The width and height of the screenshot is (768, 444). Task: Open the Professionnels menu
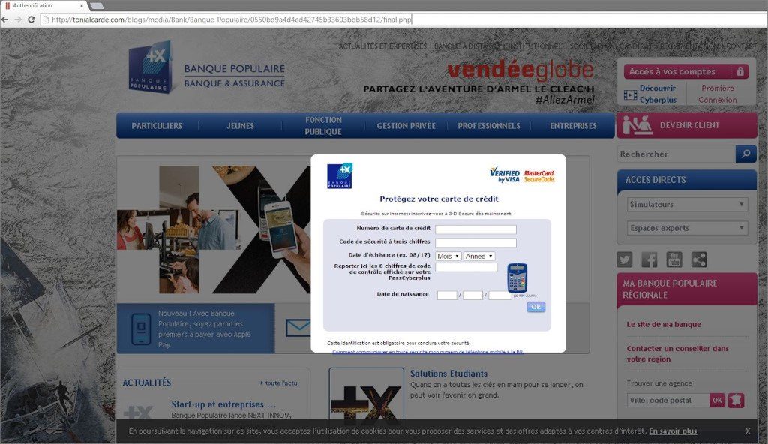pos(489,126)
